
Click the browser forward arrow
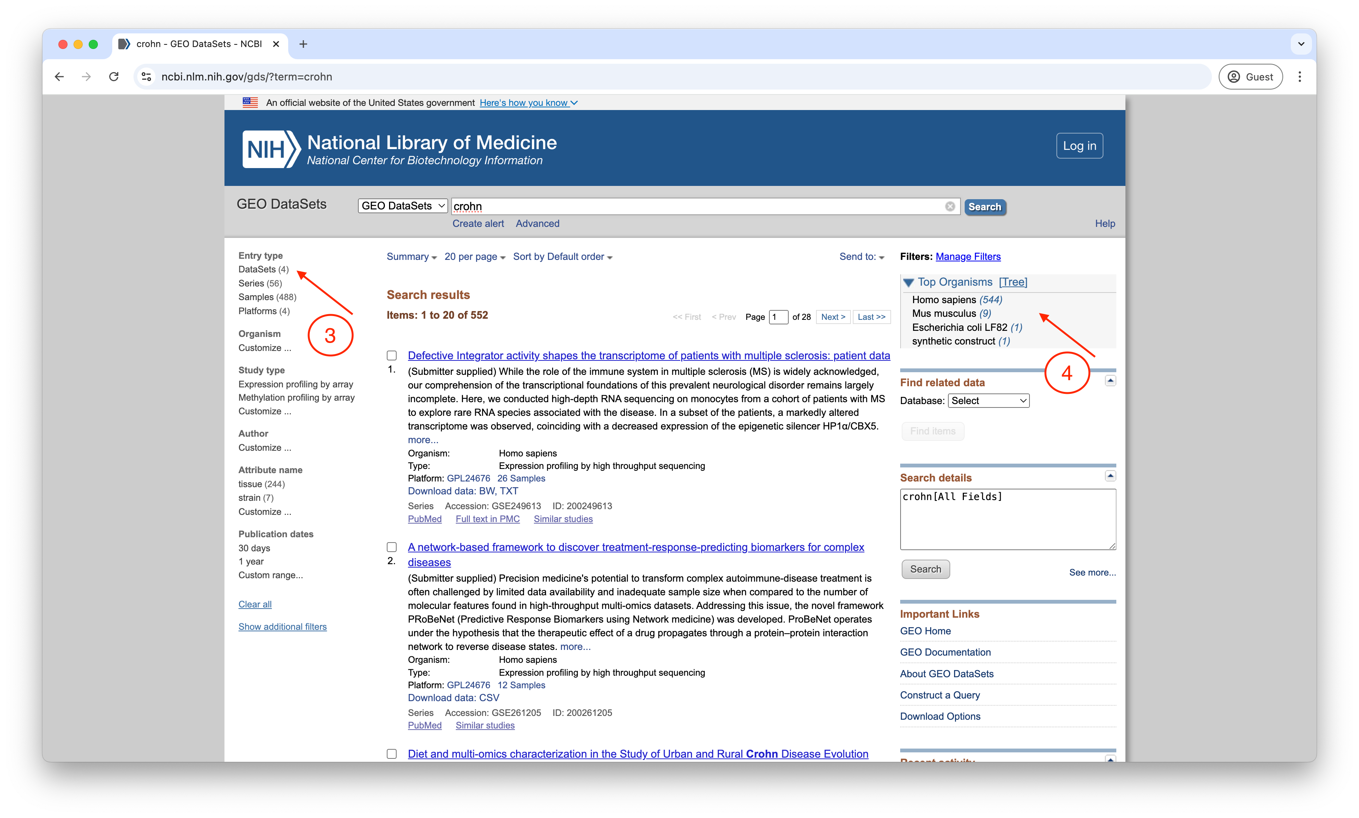click(86, 77)
